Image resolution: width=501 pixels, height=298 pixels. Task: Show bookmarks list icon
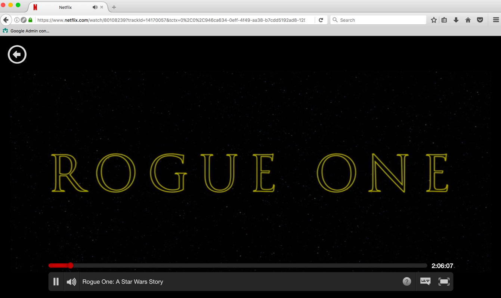pyautogui.click(x=444, y=20)
